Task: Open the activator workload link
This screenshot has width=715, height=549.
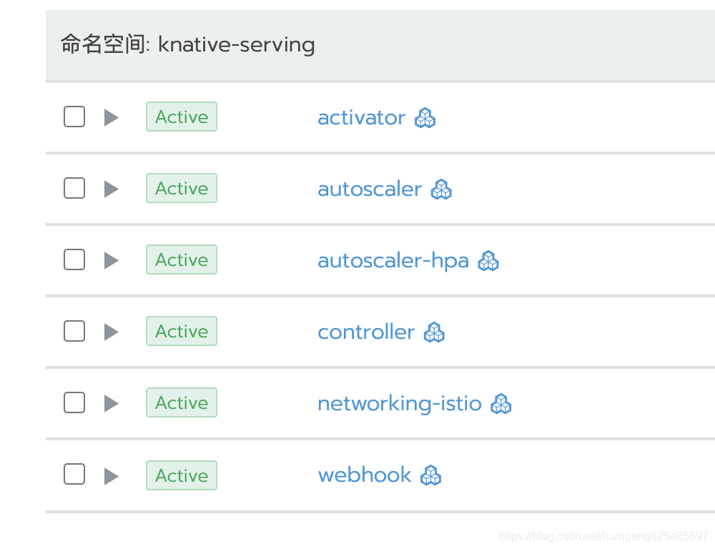Action: (x=362, y=118)
